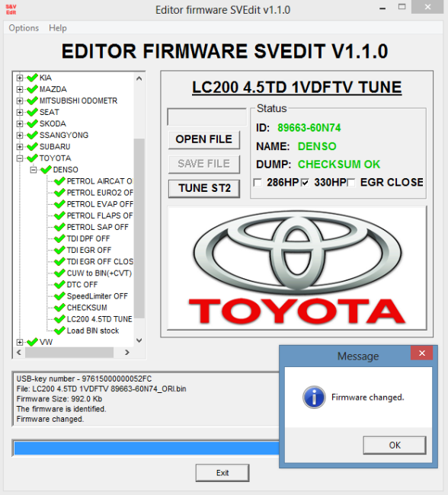Click the tree's scroll up arrow
This screenshot has height=495, width=448.
(139, 78)
